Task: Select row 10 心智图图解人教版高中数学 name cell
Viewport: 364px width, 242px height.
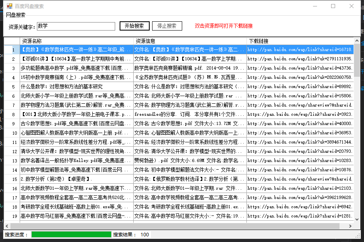Action: (x=77, y=133)
